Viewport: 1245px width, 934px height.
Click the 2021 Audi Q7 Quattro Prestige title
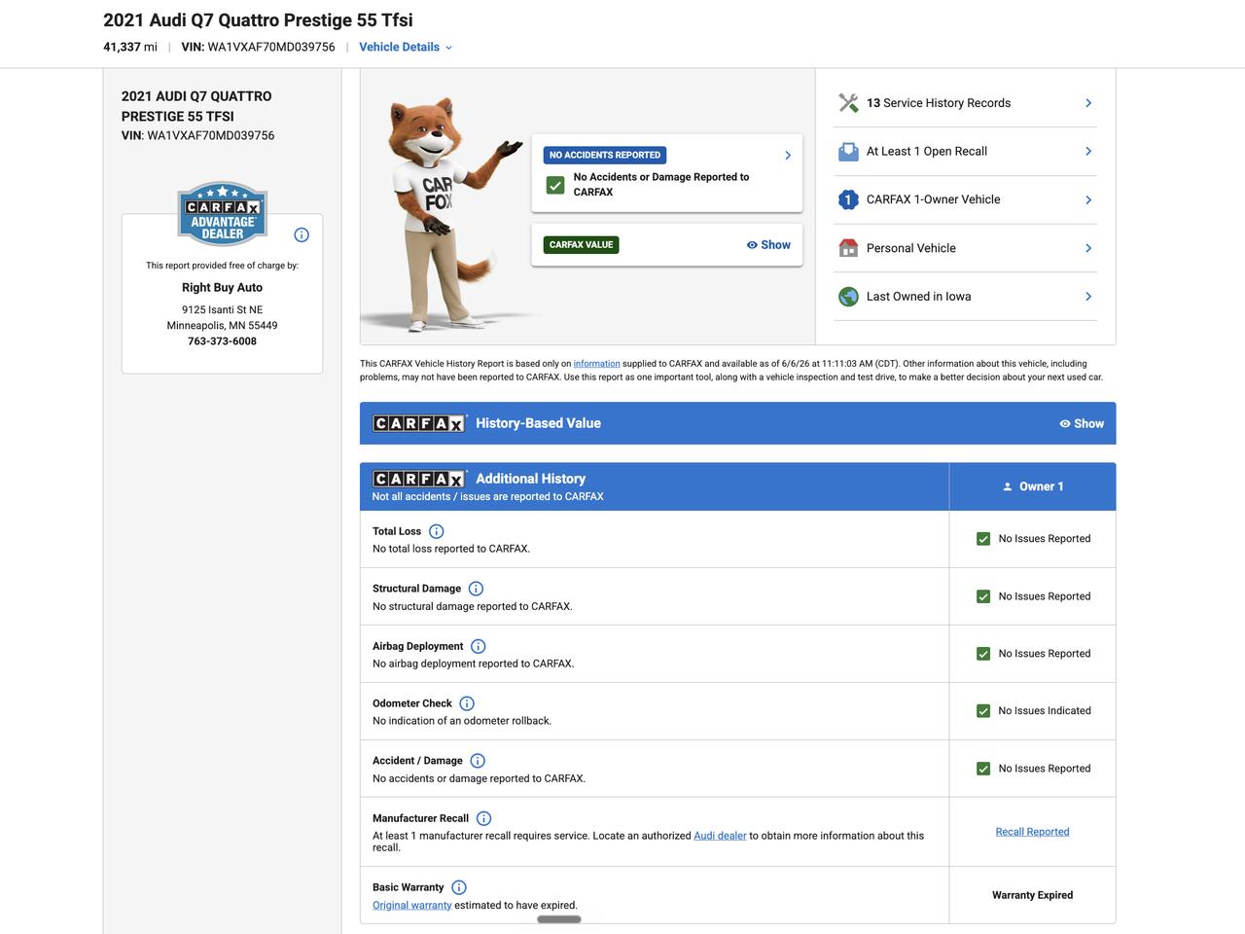pyautogui.click(x=258, y=19)
